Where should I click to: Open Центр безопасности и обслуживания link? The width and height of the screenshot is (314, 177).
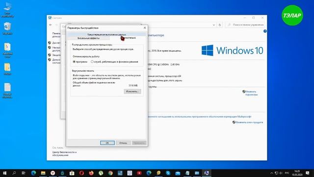coord(64,154)
